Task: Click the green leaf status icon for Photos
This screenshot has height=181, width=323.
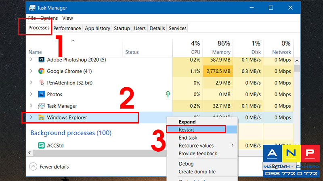Action: point(168,94)
